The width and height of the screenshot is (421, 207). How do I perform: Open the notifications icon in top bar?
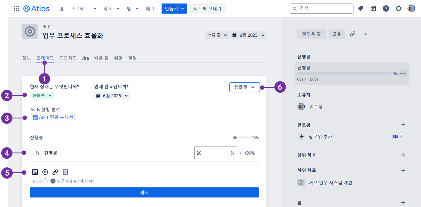point(361,9)
